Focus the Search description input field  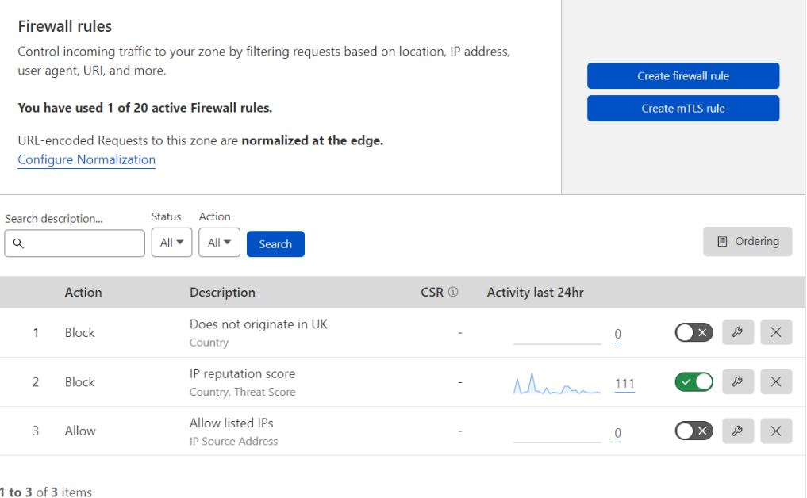[75, 243]
